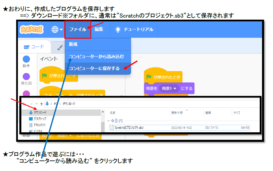Select the purple 見た目 block category

(x=26, y=77)
